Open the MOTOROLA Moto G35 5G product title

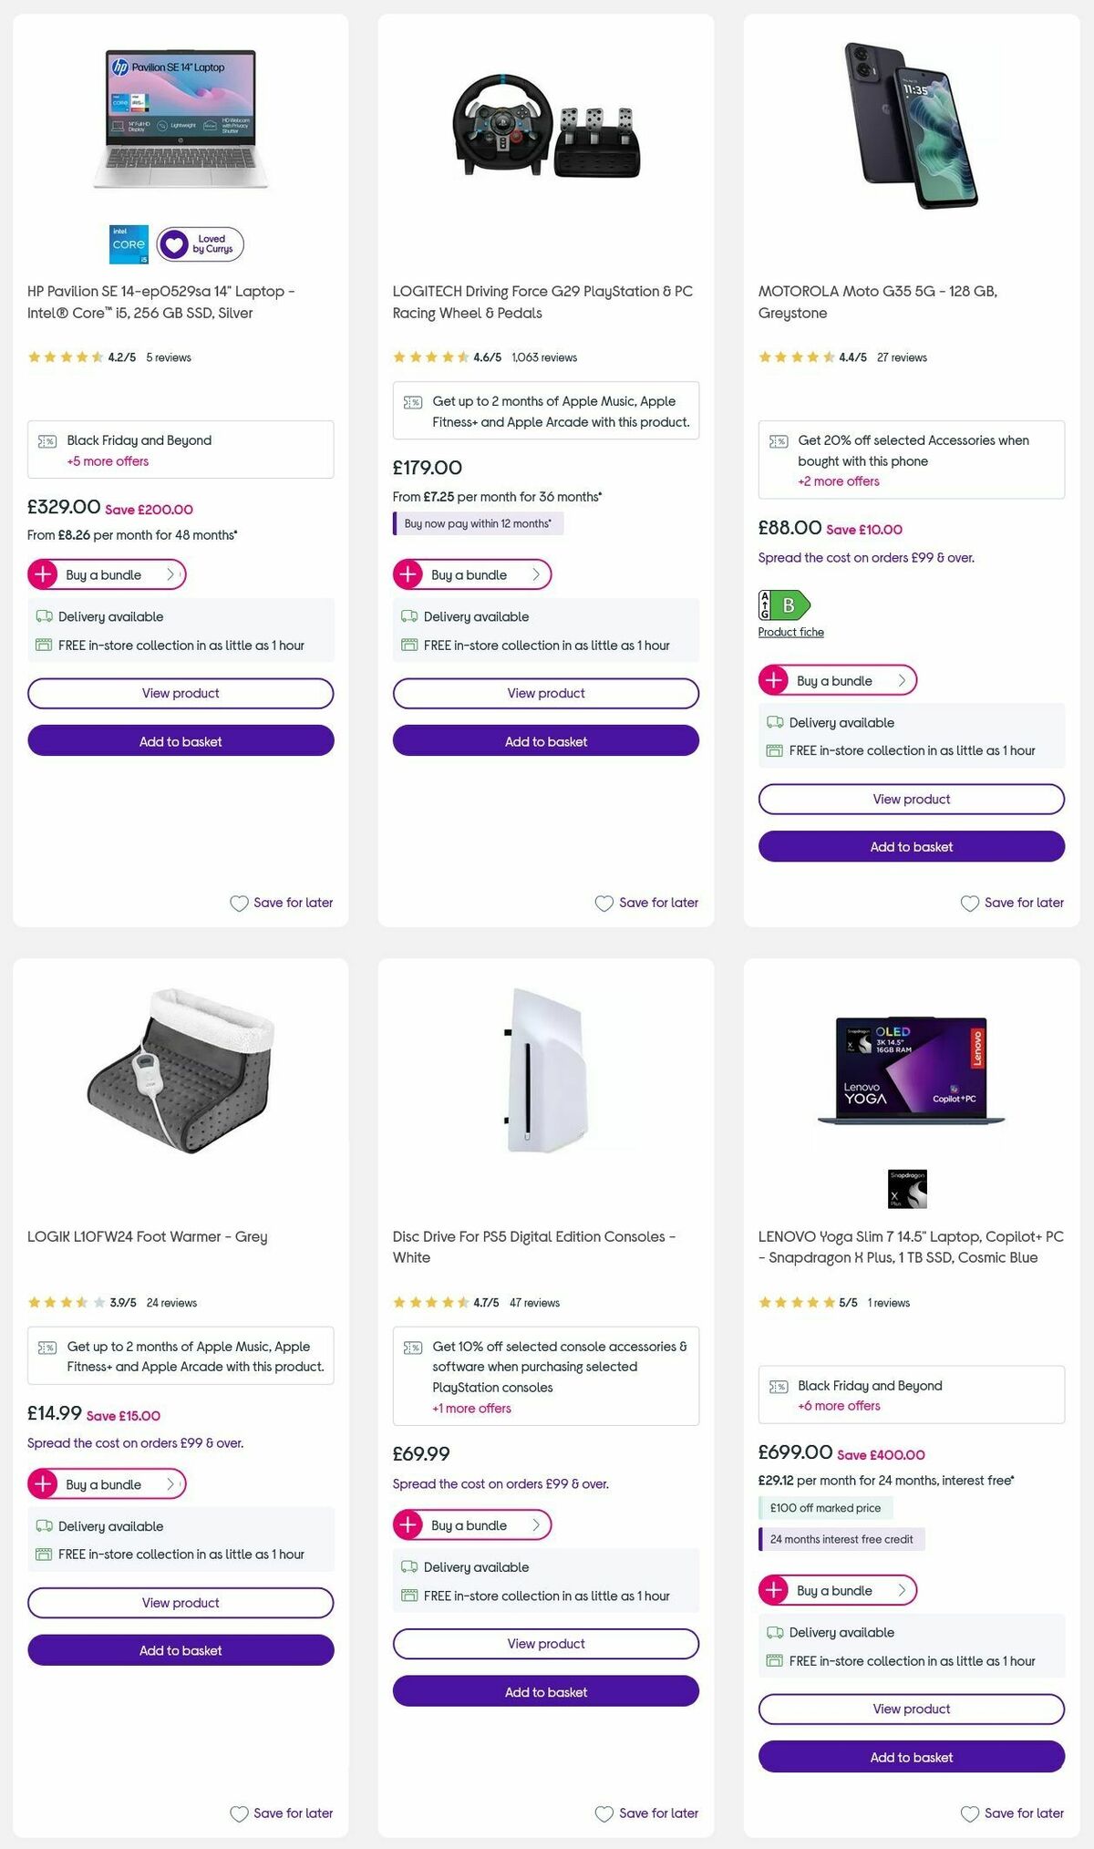[x=877, y=301]
